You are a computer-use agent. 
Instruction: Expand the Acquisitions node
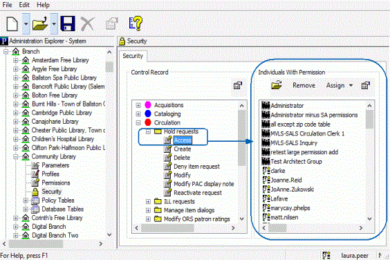pyautogui.click(x=138, y=105)
